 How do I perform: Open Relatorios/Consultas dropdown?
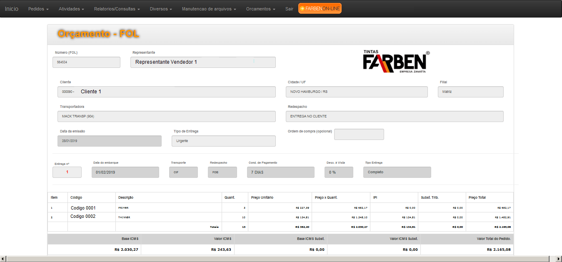117,9
